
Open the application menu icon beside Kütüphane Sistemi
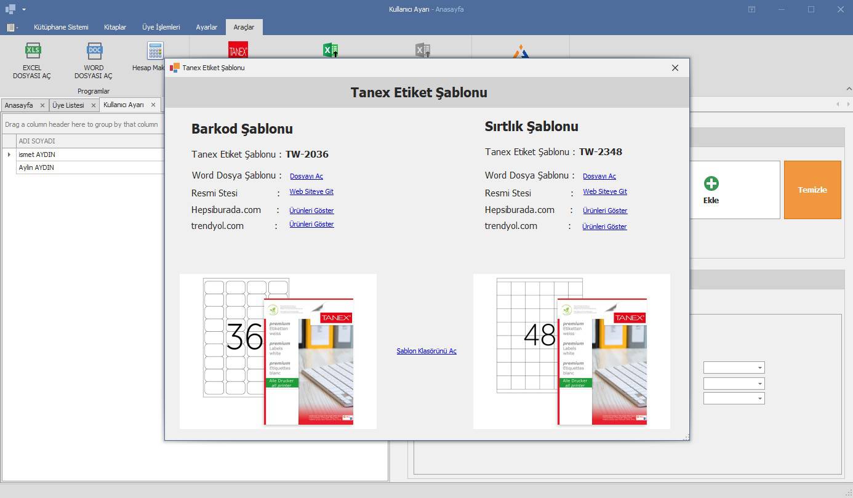[x=12, y=27]
